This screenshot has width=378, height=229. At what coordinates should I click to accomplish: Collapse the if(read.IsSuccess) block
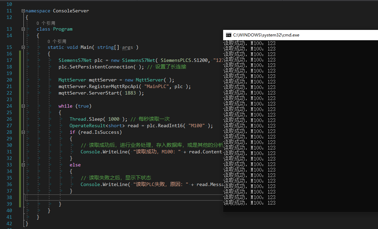coord(23,132)
